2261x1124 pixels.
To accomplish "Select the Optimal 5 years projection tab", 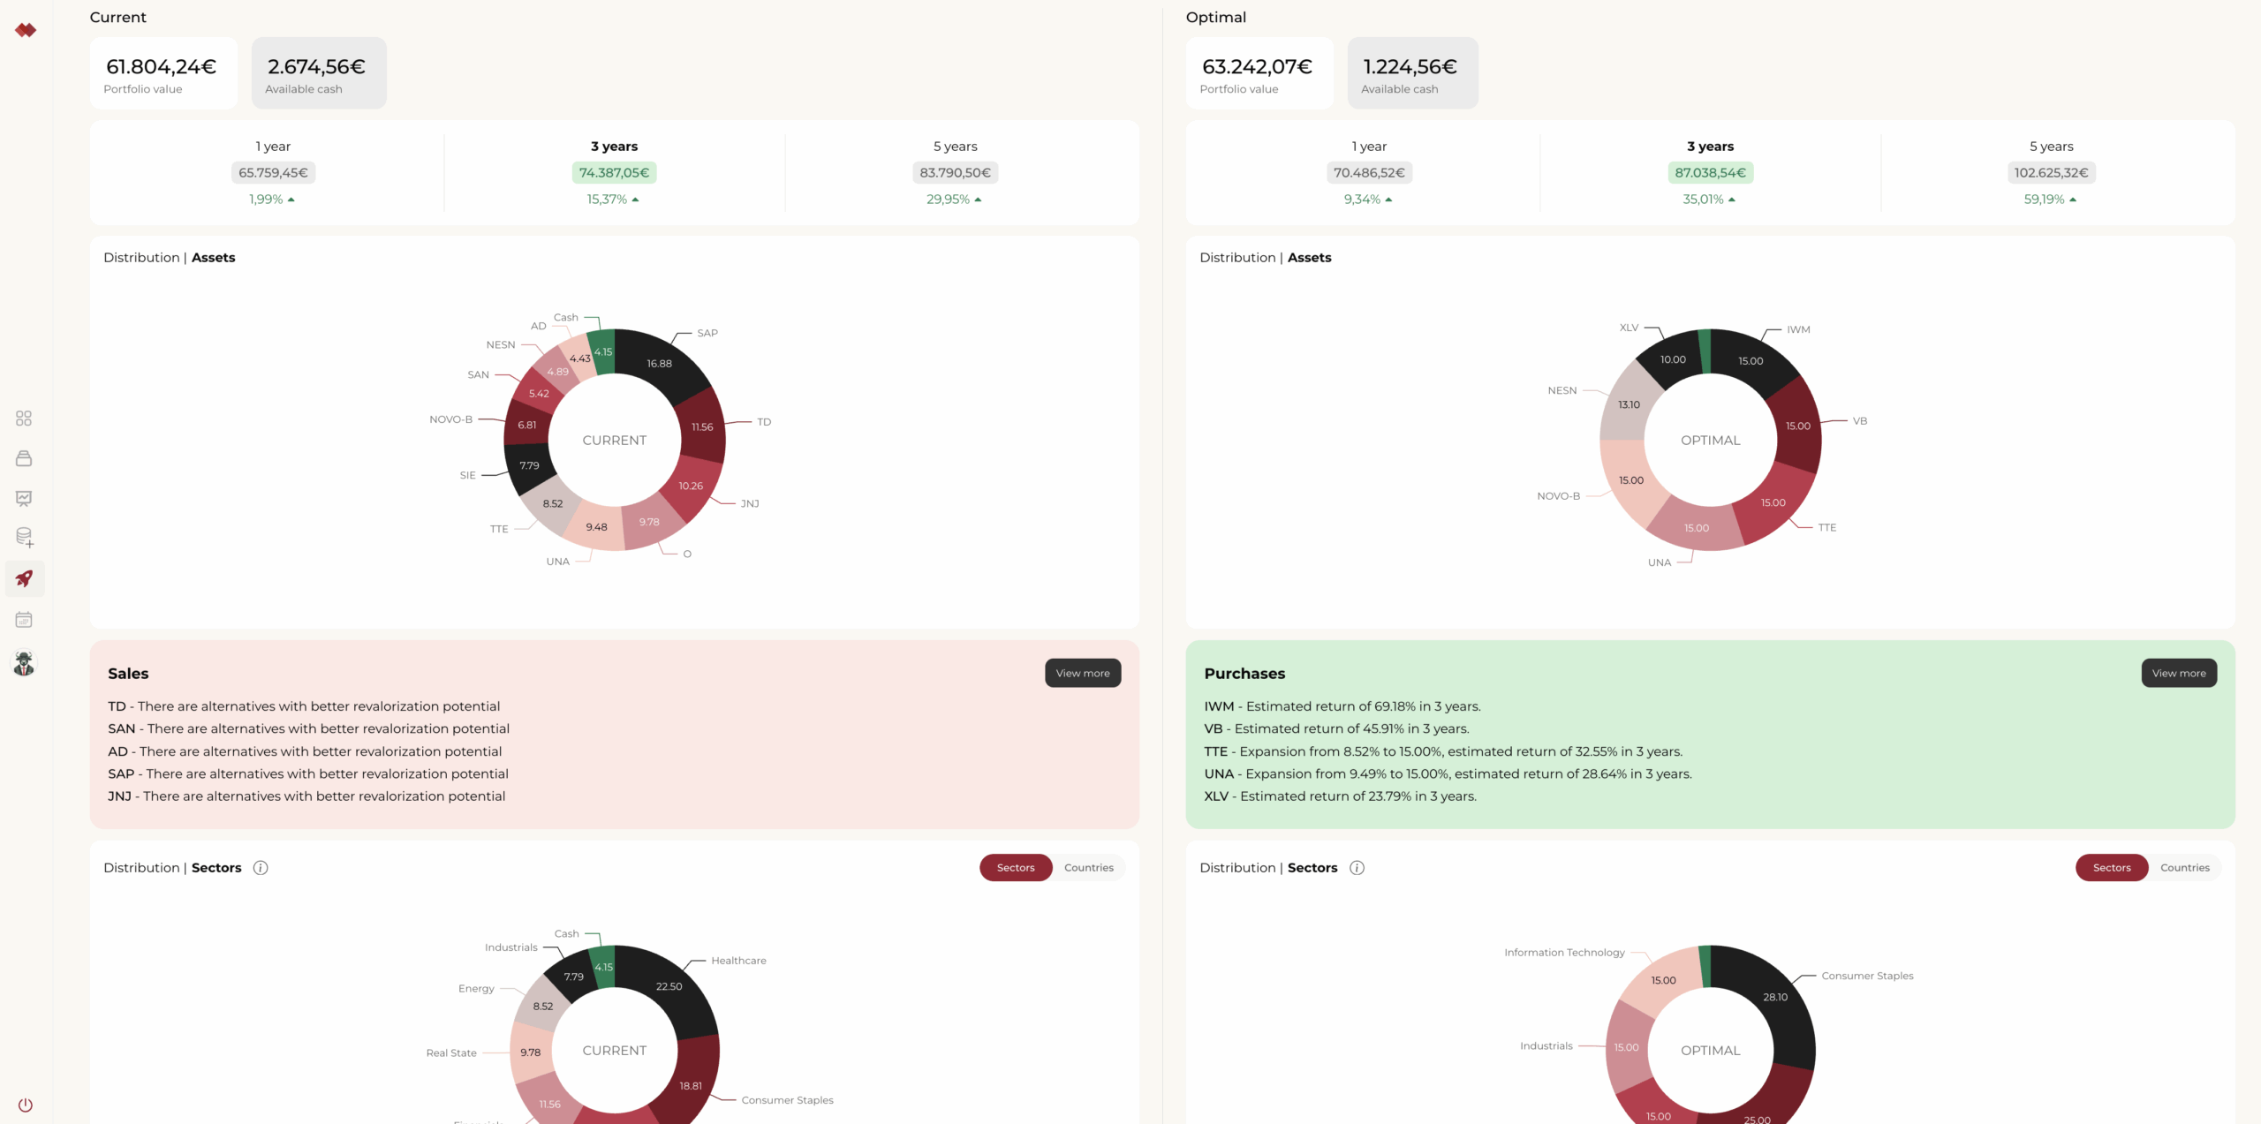I will [x=2051, y=172].
